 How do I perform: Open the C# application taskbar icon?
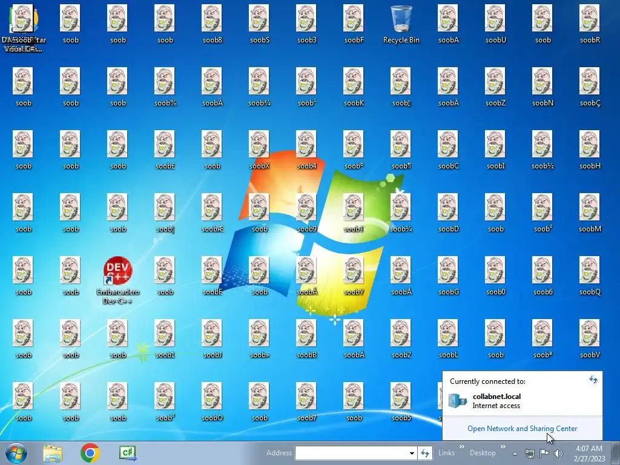[x=127, y=453]
